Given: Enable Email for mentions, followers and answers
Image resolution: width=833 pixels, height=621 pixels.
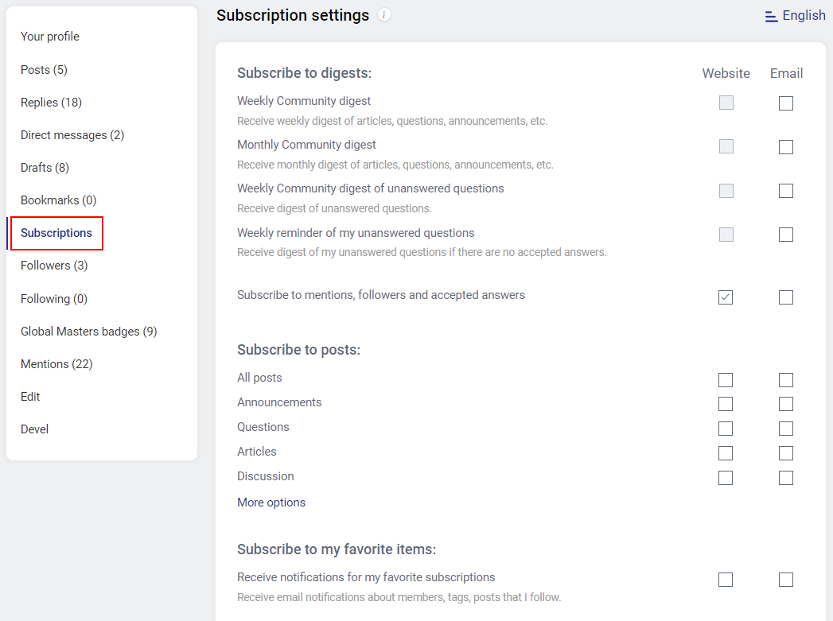Looking at the screenshot, I should coord(786,297).
